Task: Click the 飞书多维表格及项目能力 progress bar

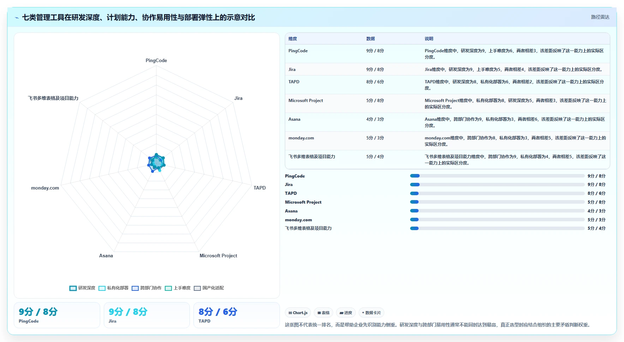Action: (x=497, y=228)
